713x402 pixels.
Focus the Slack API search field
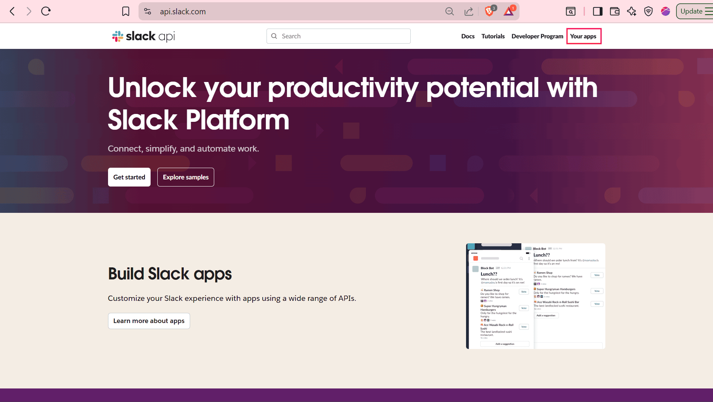[x=338, y=36]
